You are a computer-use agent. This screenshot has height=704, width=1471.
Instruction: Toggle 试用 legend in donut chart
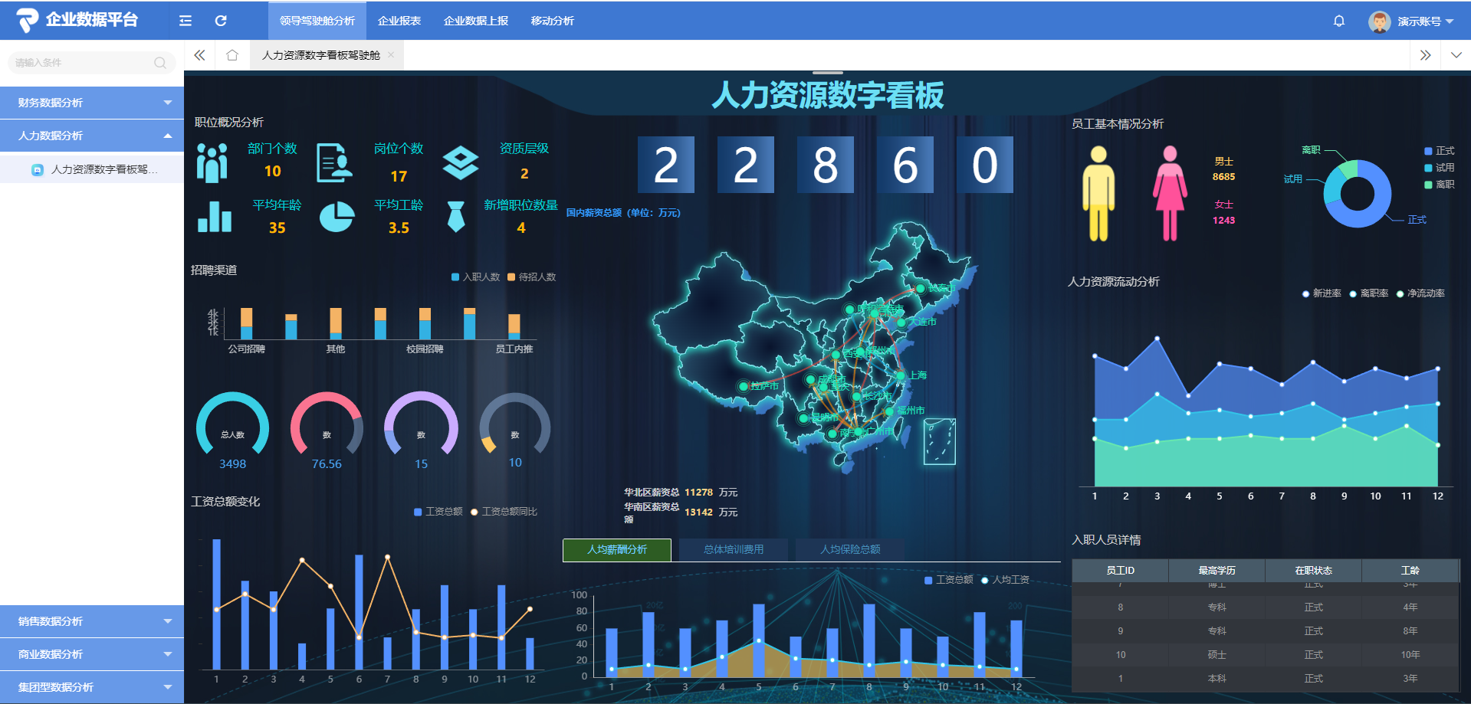pos(1439,168)
